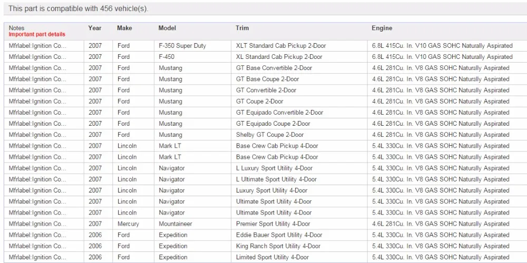Click the "Mountaineer" model cell

click(x=175, y=224)
